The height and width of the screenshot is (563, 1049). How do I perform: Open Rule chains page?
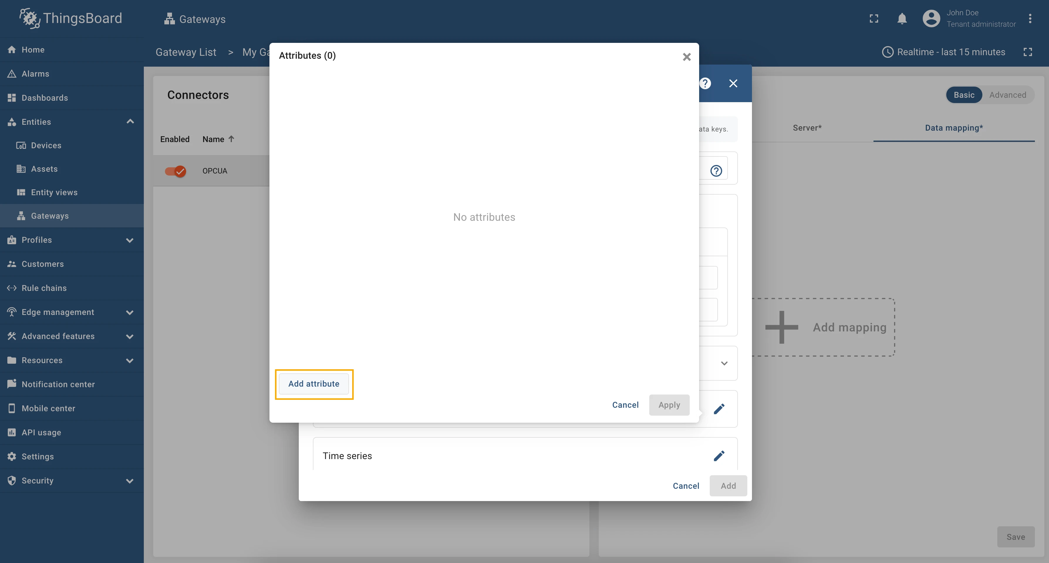pos(72,288)
